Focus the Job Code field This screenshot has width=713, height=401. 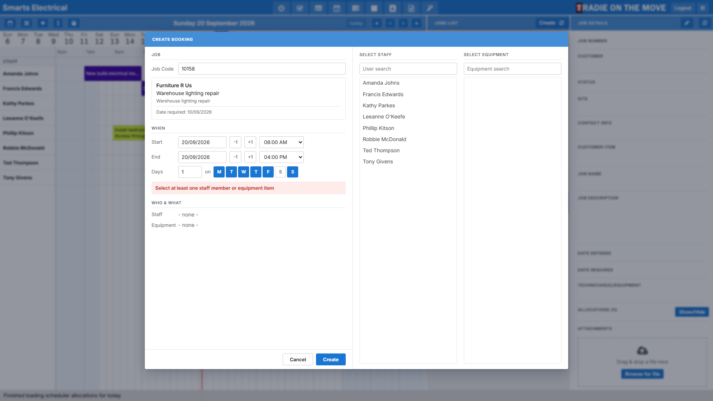click(262, 69)
